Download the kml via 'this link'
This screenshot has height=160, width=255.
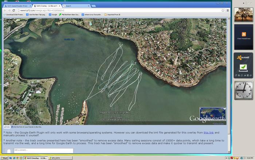tap(208, 132)
